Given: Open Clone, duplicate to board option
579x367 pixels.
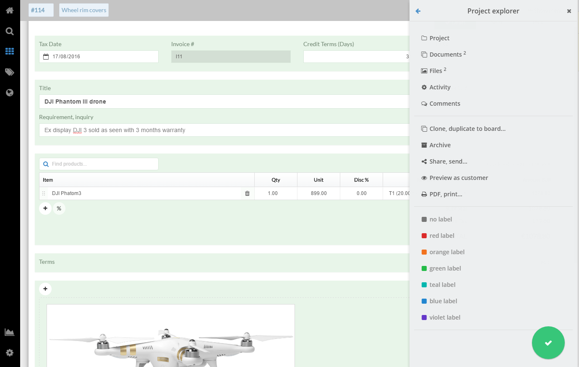Looking at the screenshot, I should pyautogui.click(x=467, y=129).
